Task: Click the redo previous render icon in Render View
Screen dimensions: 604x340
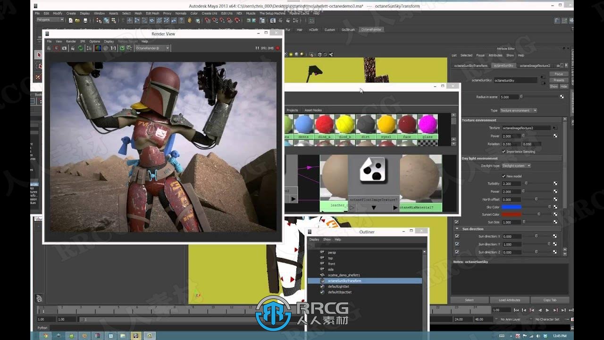Action: coord(49,48)
